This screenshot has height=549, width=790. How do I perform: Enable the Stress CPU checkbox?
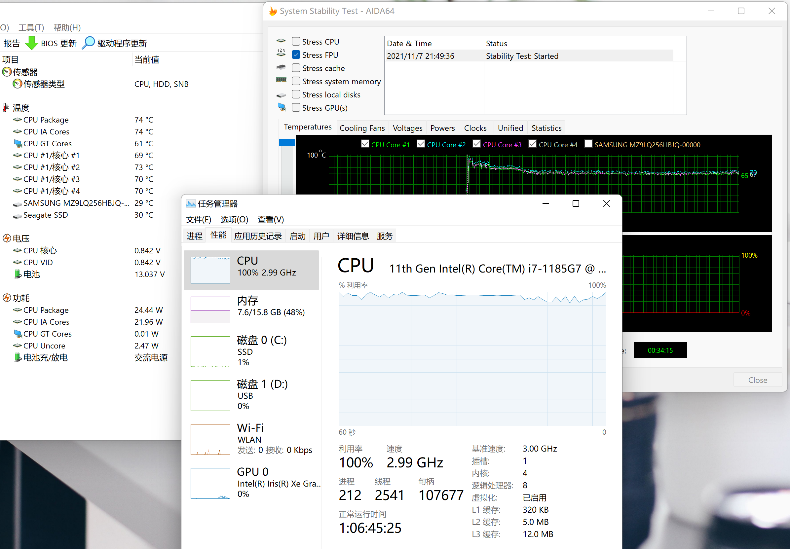click(x=296, y=41)
